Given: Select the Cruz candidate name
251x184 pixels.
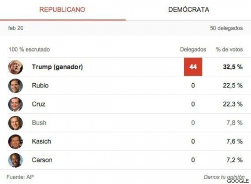Looking at the screenshot, I should pyautogui.click(x=38, y=104).
